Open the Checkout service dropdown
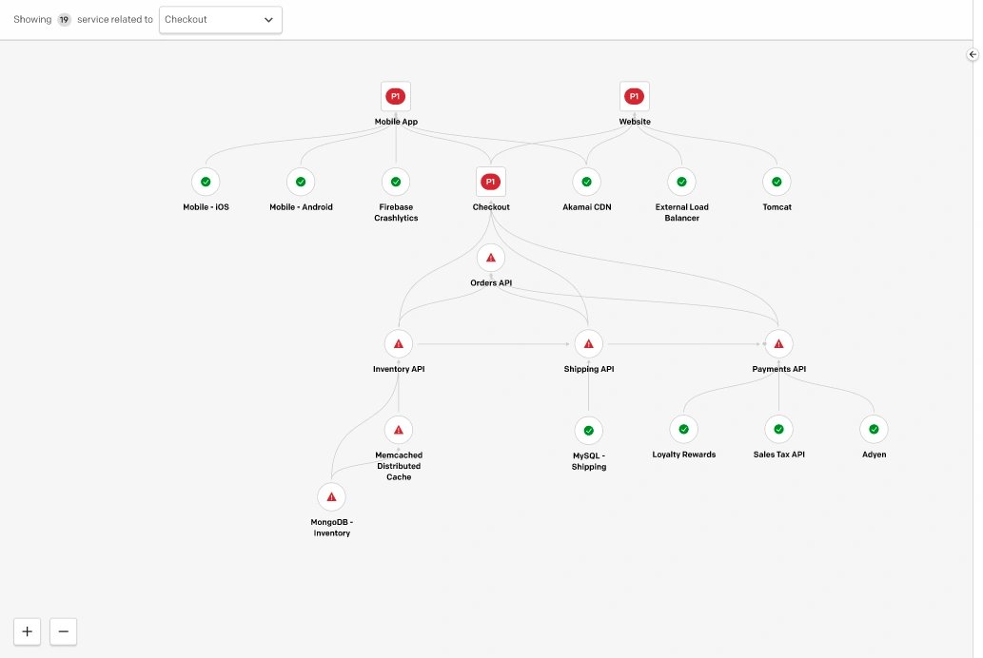 coord(220,20)
